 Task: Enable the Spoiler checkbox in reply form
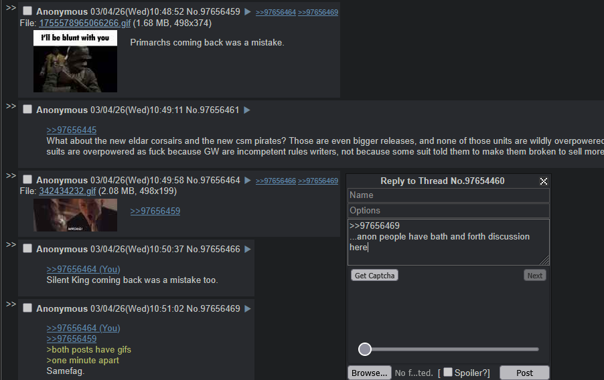[x=447, y=372]
